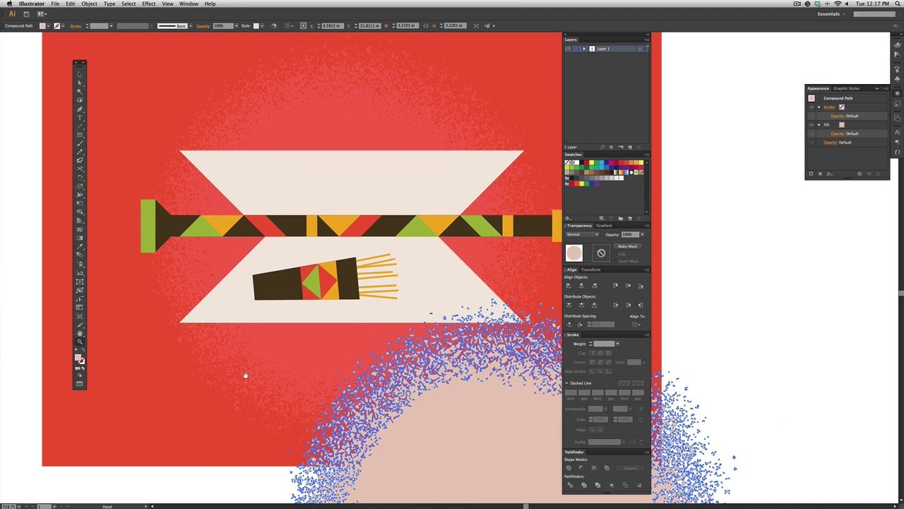Open the Character panel icon in the right dock
Viewport: 904px width, 509px height.
898,131
